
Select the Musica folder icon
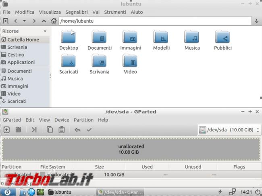pyautogui.click(x=191, y=37)
